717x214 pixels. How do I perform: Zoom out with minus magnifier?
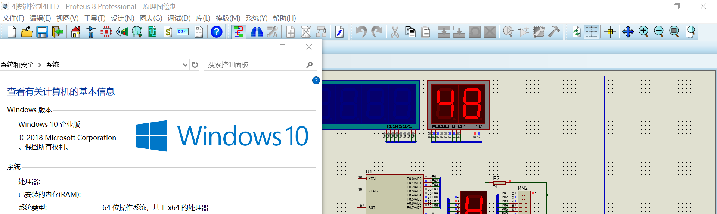659,32
